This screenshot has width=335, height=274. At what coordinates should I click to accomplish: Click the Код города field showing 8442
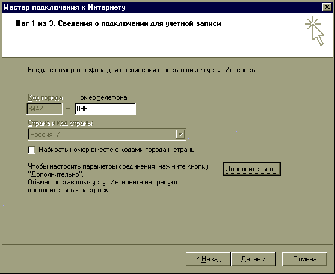pos(45,109)
